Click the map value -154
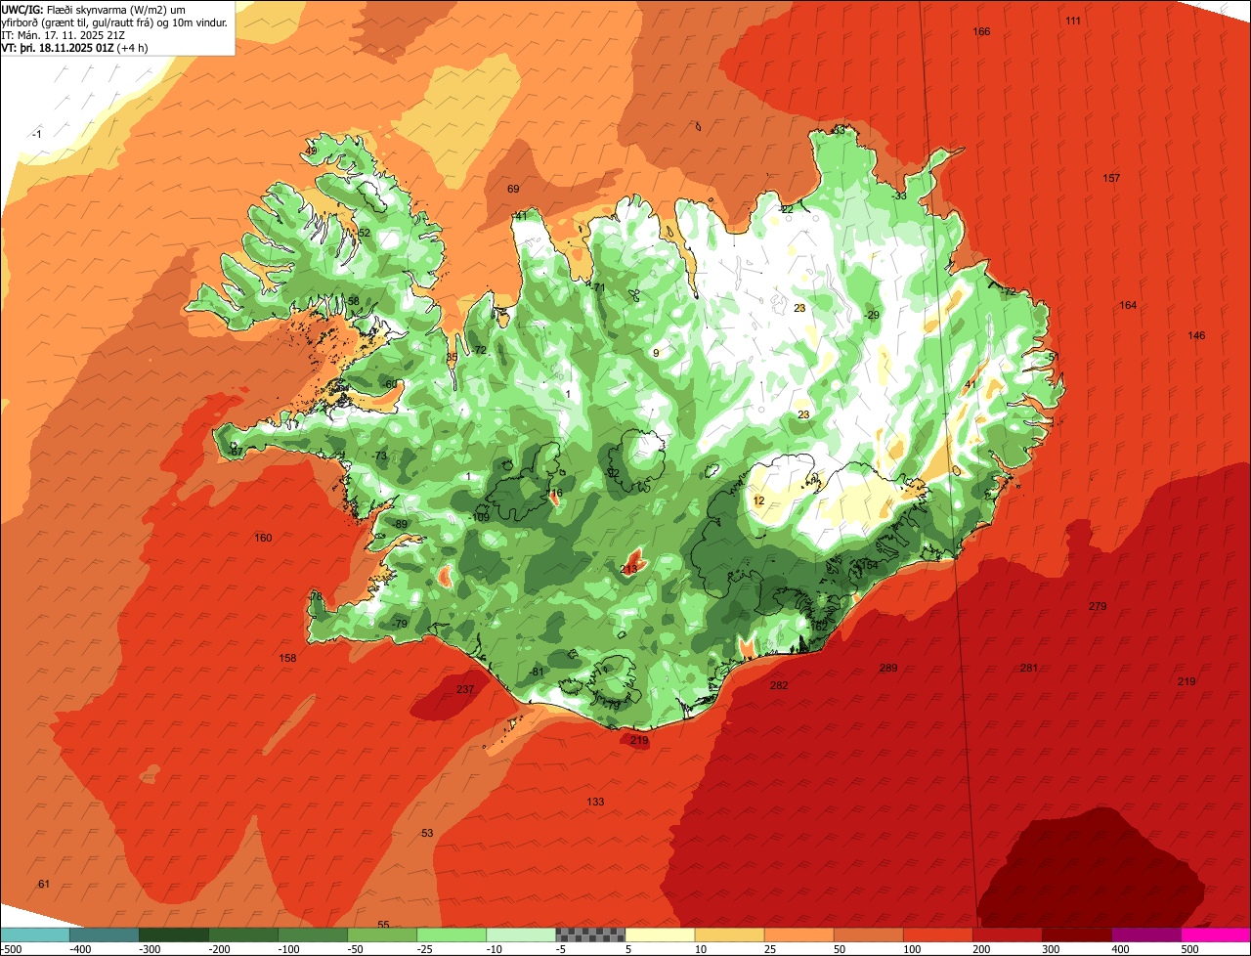Viewport: 1251px width, 956px height. (x=866, y=565)
